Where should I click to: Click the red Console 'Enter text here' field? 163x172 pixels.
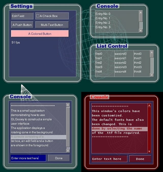(x=109, y=159)
